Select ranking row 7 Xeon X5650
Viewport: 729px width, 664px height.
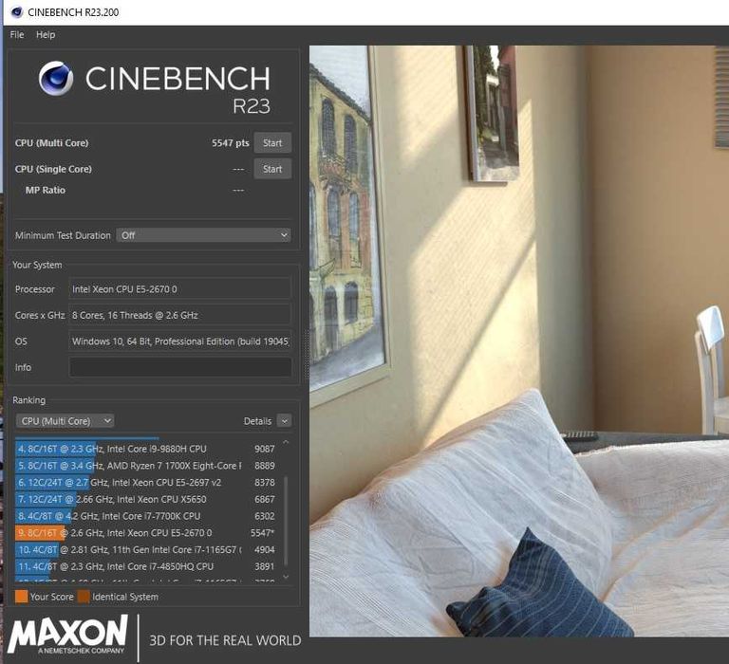coord(145,499)
